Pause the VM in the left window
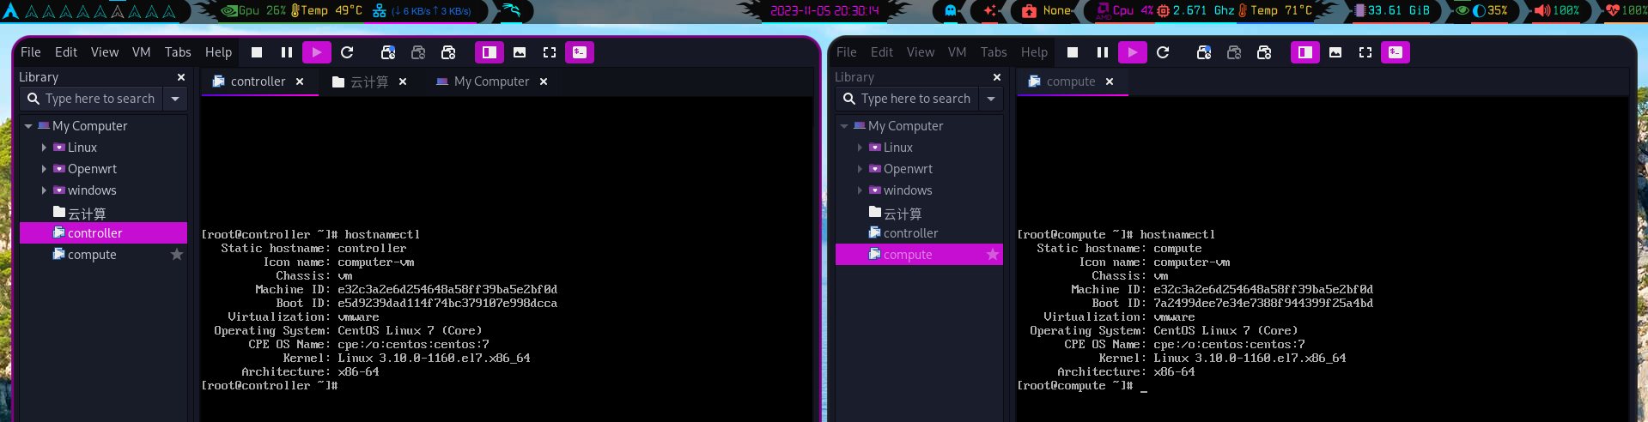This screenshot has width=1648, height=422. pyautogui.click(x=287, y=52)
